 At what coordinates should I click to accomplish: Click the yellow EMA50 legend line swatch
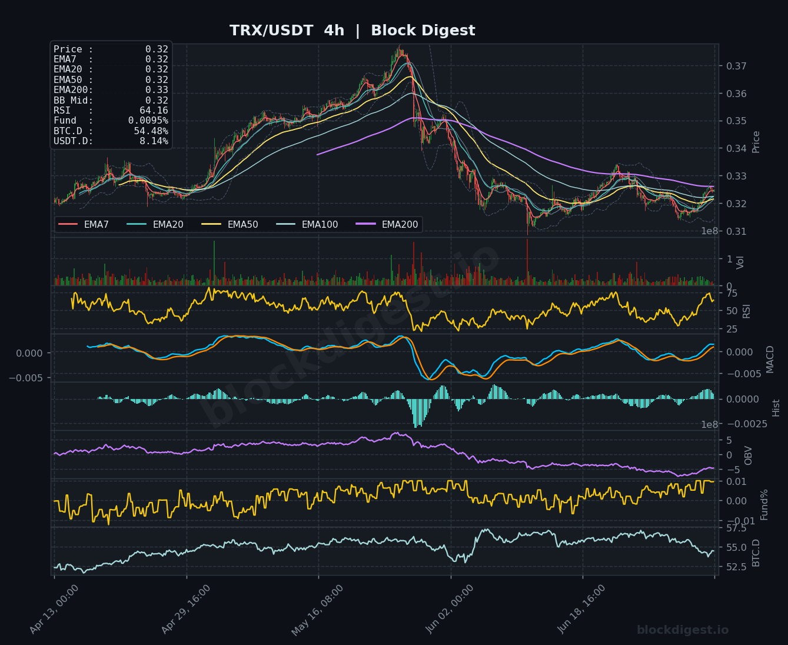[212, 224]
